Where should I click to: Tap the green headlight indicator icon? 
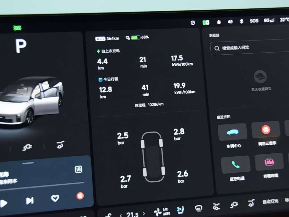[x=17, y=28]
